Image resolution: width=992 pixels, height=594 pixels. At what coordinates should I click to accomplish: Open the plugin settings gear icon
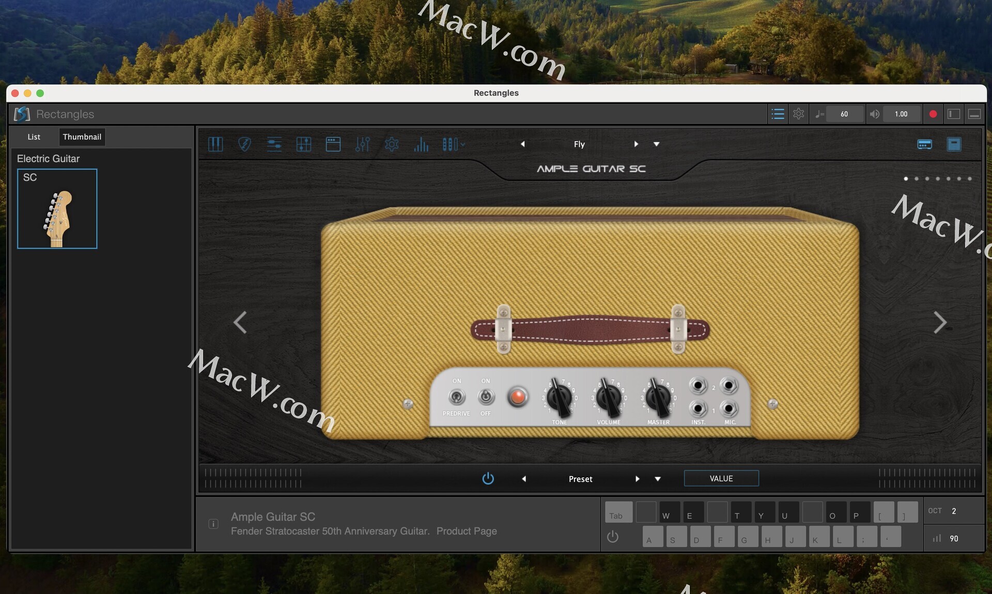pyautogui.click(x=392, y=144)
